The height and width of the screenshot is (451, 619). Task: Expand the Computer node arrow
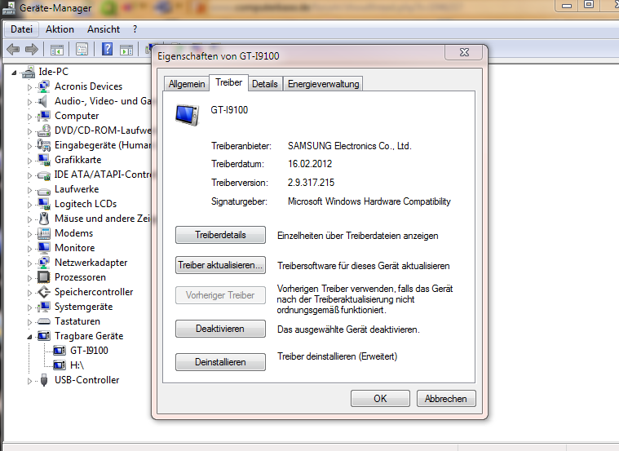(29, 117)
